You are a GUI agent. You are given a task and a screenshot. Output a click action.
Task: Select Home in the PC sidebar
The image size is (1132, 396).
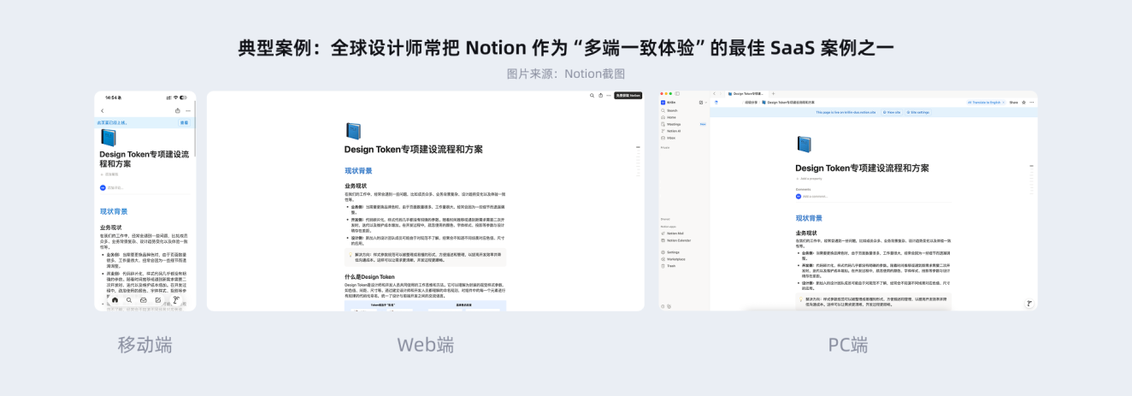coord(672,117)
